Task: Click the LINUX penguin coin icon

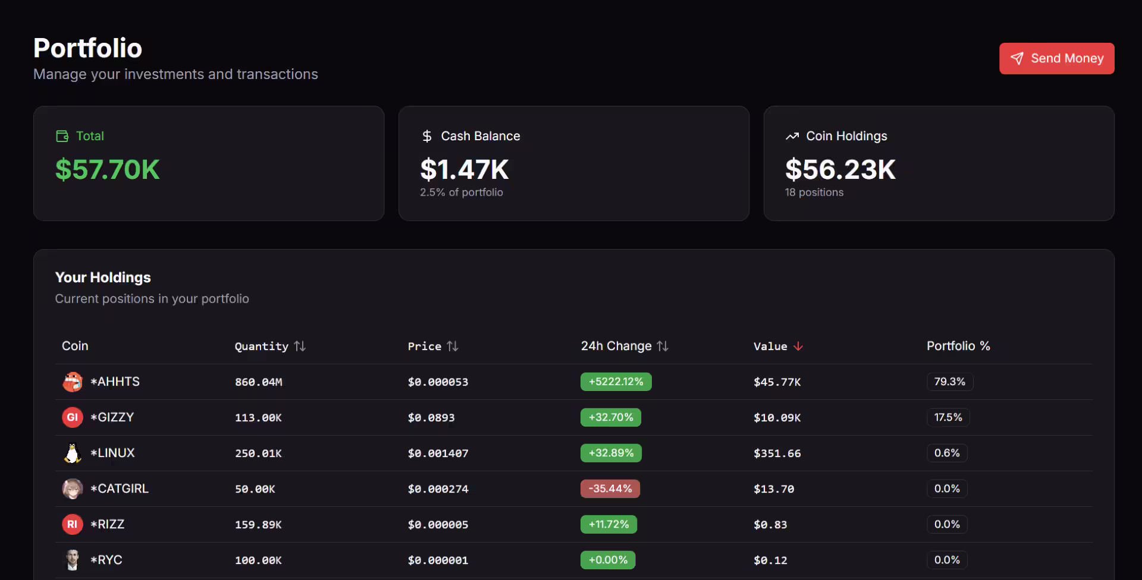Action: point(73,453)
